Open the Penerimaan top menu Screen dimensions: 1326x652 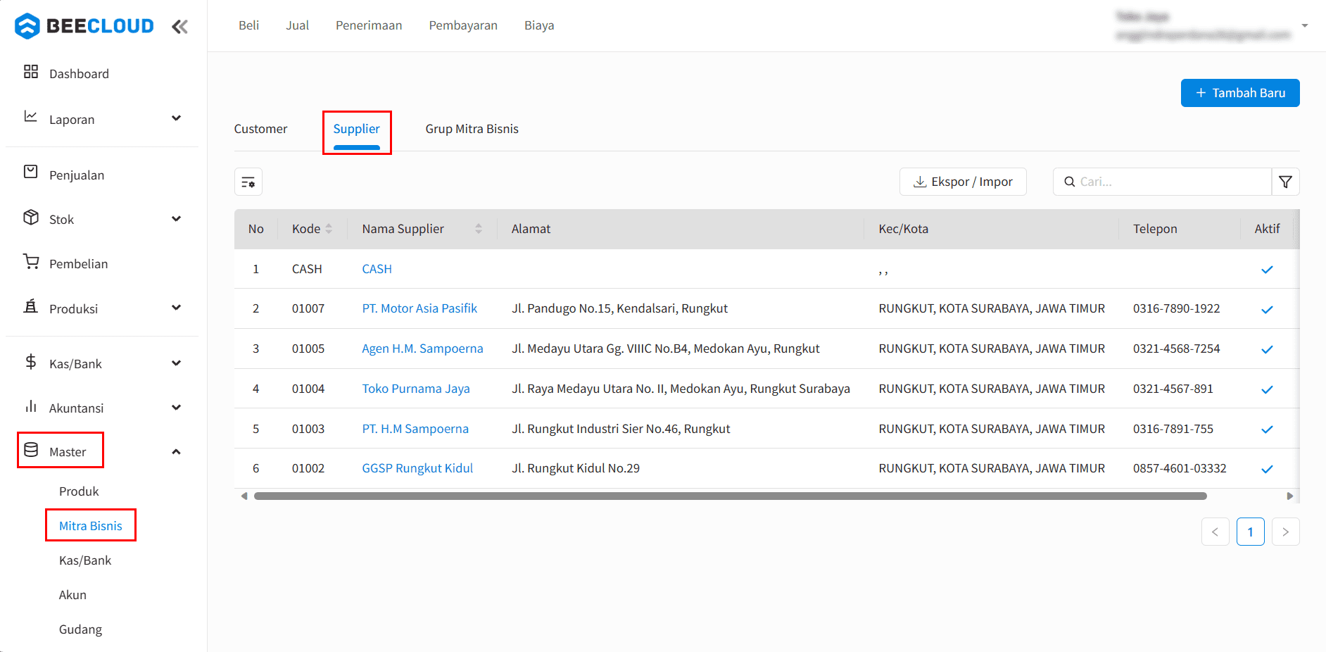(x=369, y=25)
